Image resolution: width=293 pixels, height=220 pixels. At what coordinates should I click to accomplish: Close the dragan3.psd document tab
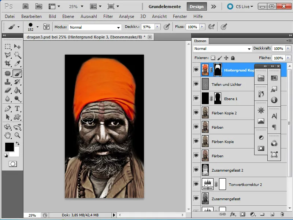coord(150,37)
